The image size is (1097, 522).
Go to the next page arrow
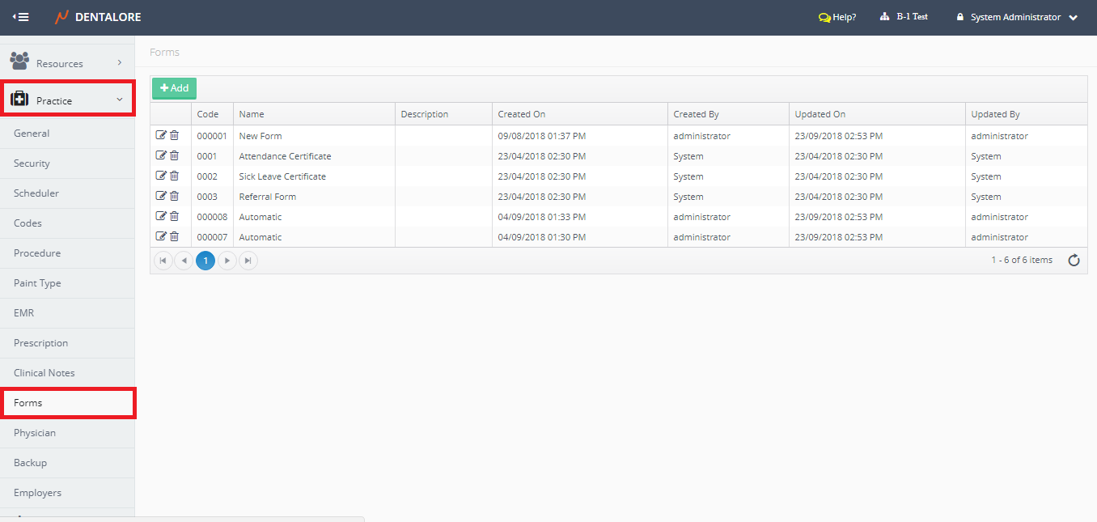click(x=227, y=261)
